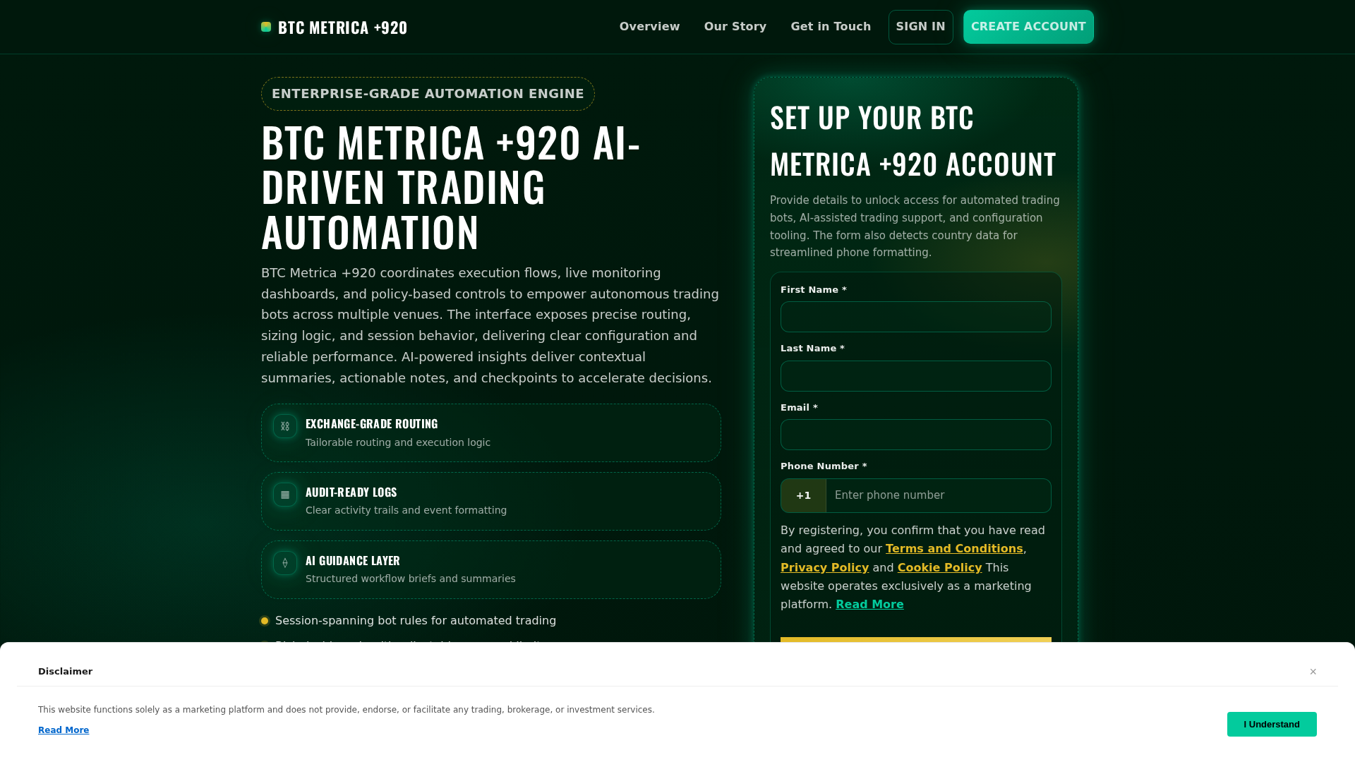Open the Overview nav item
Screen dimensions: 1355x762
(649, 27)
